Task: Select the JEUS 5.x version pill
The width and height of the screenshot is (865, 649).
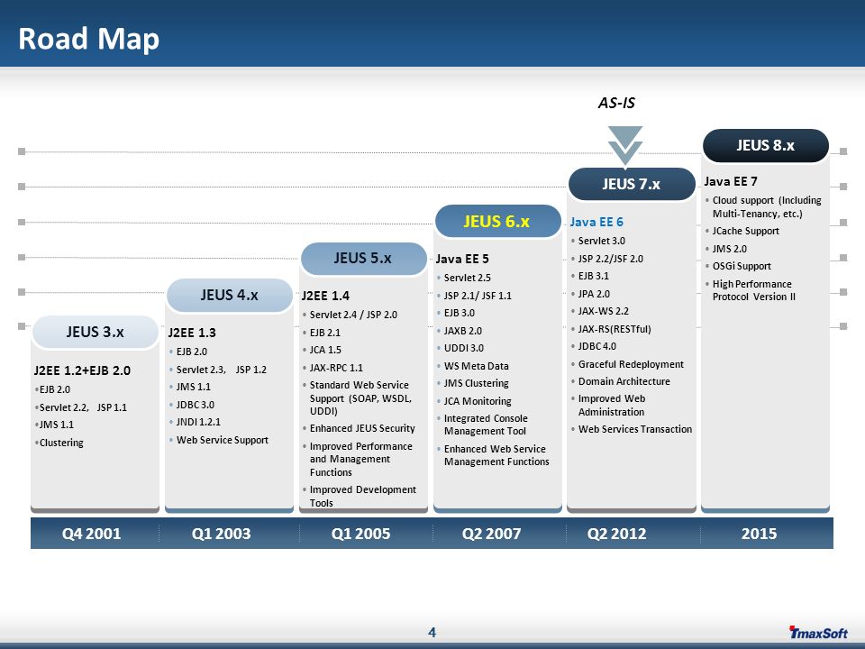Action: coord(363,259)
